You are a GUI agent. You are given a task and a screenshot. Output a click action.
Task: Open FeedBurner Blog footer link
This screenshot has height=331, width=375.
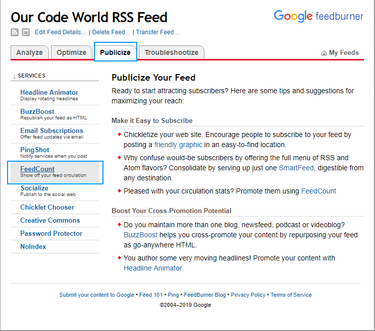205,295
